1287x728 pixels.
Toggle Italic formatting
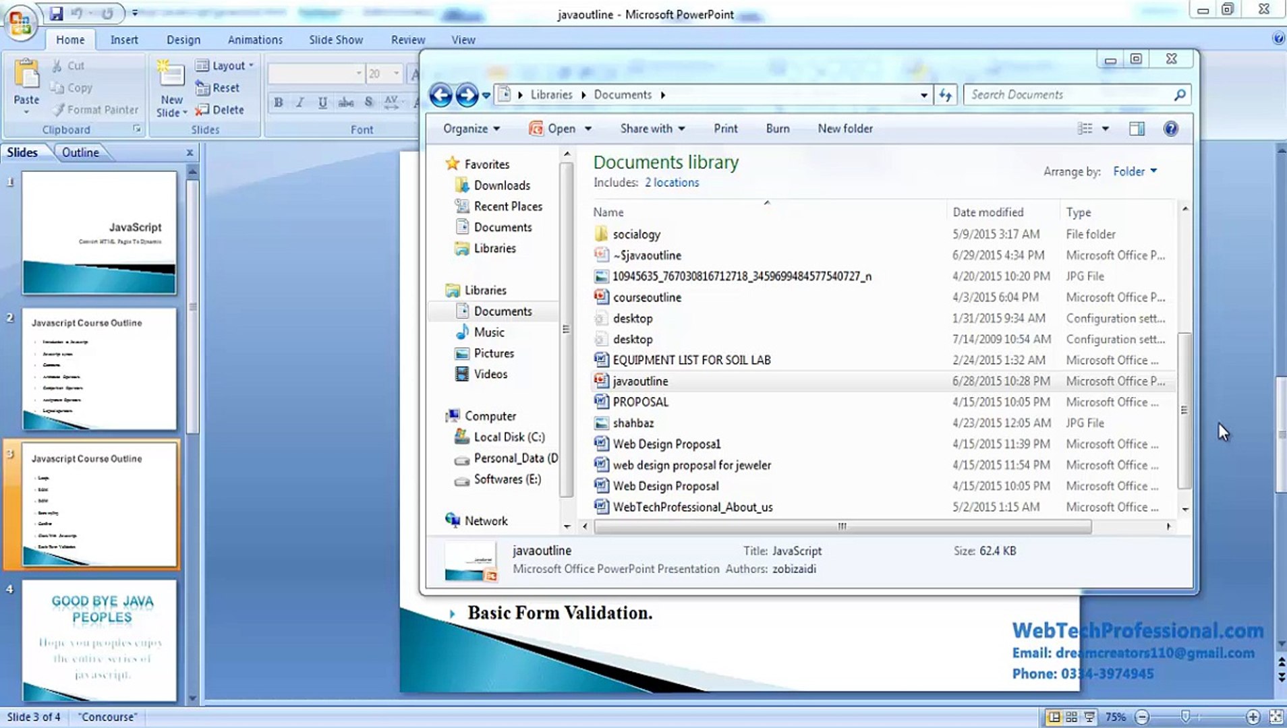click(x=300, y=102)
